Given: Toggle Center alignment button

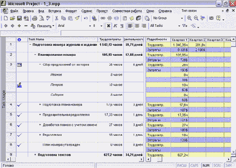Looking at the screenshot, I should click(x=137, y=26).
